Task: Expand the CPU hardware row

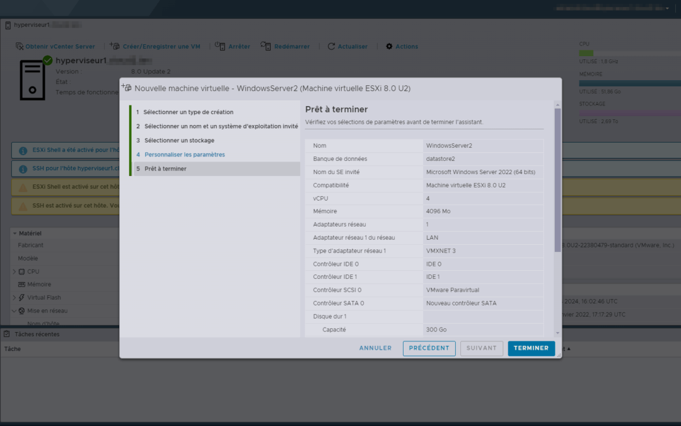Action: click(x=15, y=271)
